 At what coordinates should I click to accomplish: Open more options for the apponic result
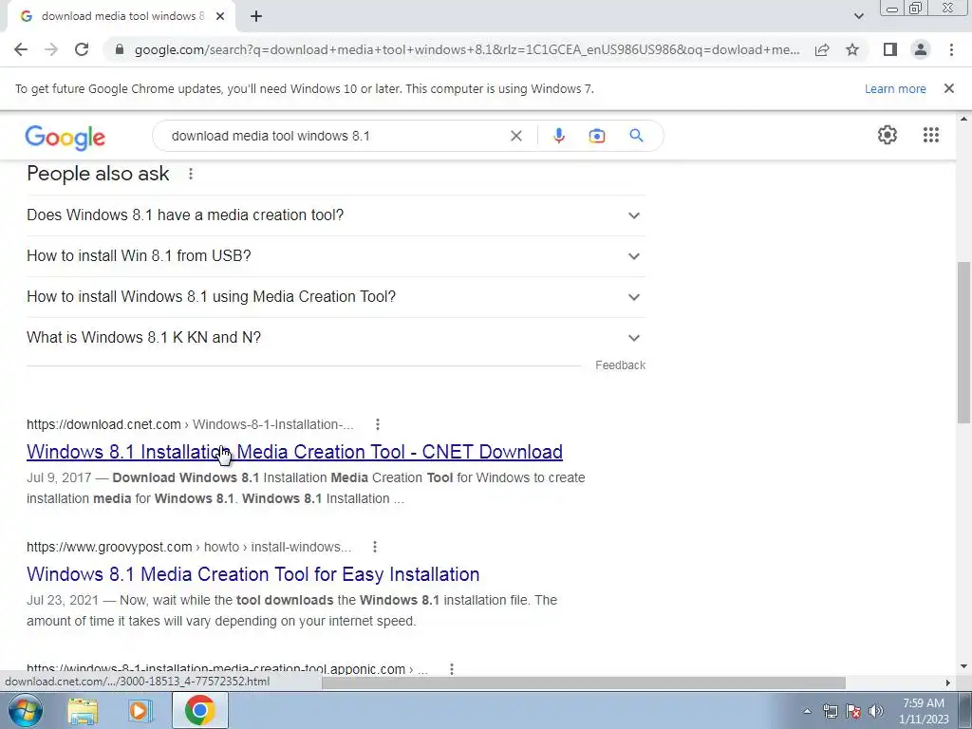click(451, 669)
